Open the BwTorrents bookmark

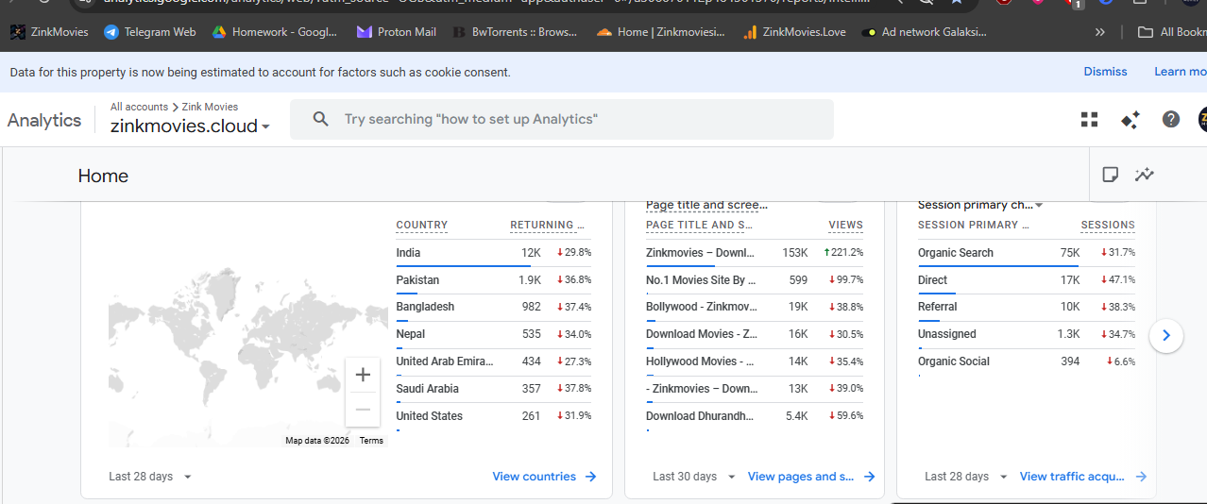pyautogui.click(x=516, y=32)
